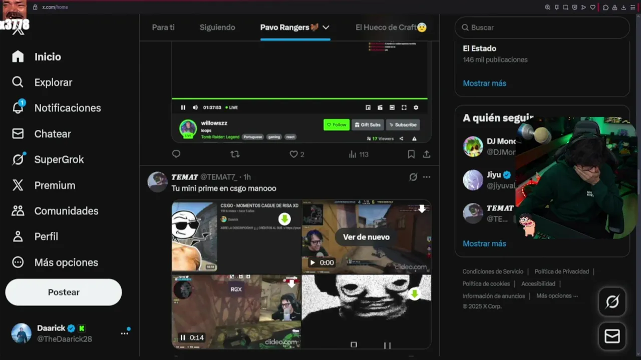The height and width of the screenshot is (360, 641).
Task: Pause the video playing at 0:14
Action: coord(183,337)
